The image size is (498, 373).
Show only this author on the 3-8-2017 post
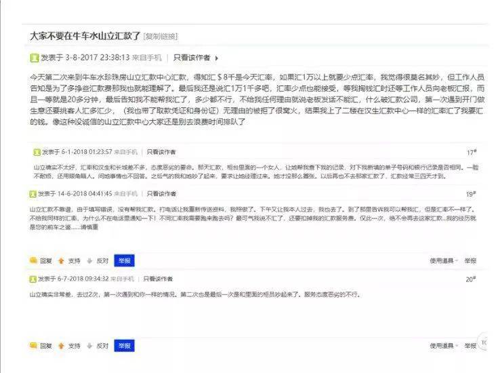coord(192,58)
